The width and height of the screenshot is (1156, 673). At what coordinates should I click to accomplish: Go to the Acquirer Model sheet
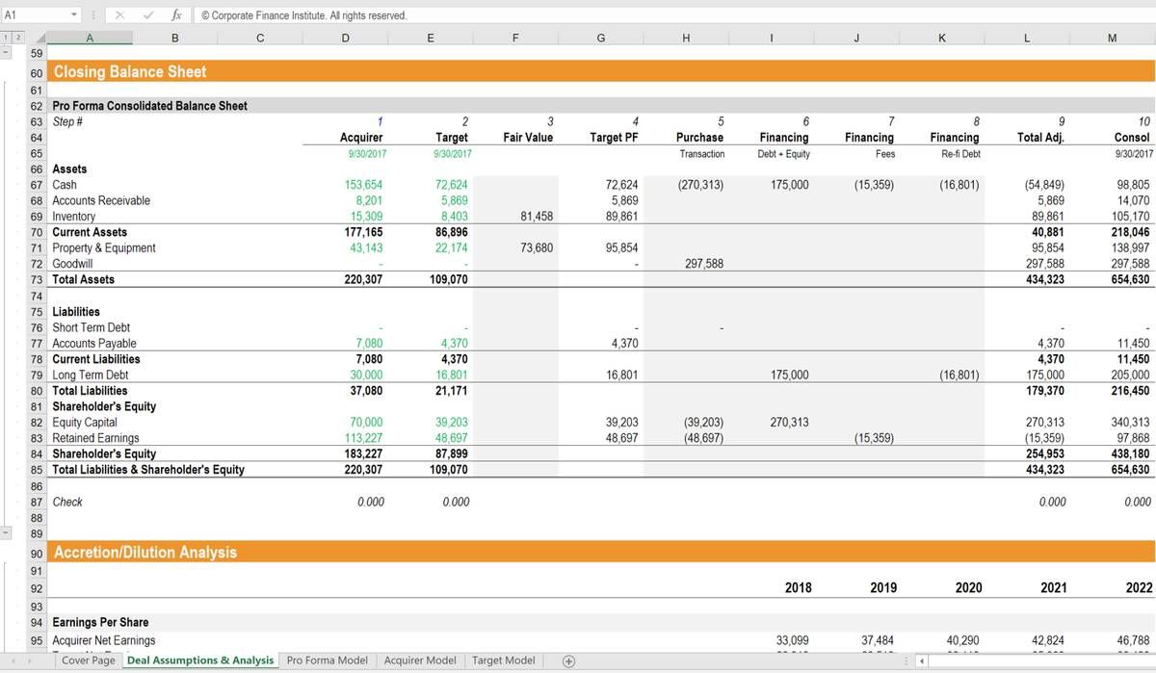tap(419, 660)
